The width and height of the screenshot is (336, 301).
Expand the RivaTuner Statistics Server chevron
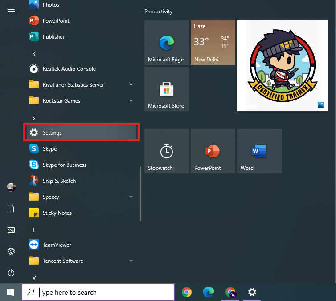pyautogui.click(x=131, y=84)
